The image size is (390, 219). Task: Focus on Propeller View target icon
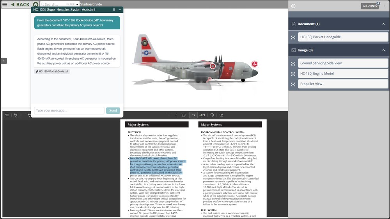(x=293, y=85)
